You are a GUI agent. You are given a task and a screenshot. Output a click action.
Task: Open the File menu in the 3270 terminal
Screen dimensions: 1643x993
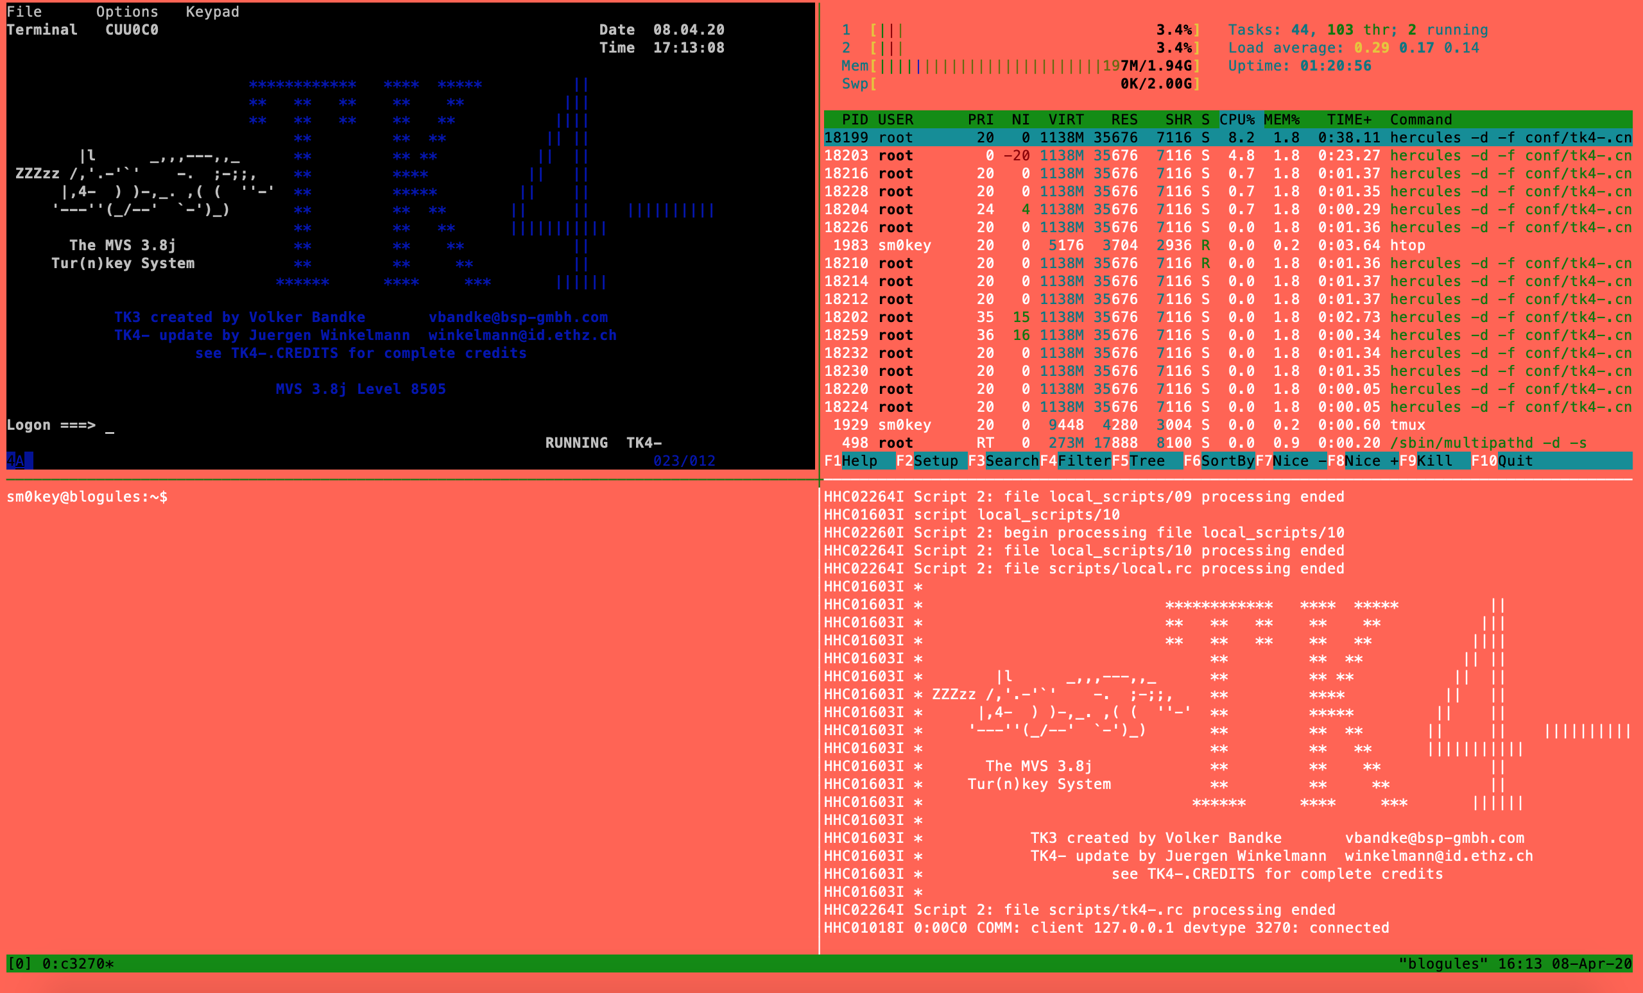pos(25,11)
